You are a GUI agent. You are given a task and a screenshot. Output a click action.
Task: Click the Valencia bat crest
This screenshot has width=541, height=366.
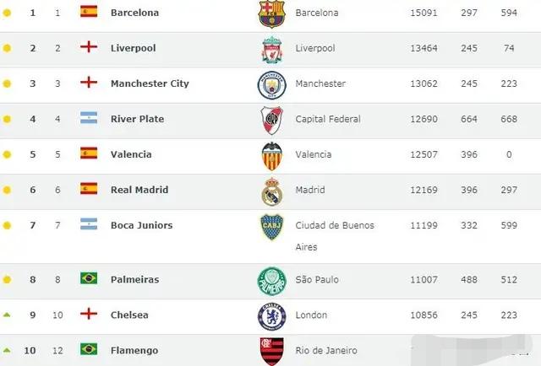tap(272, 156)
